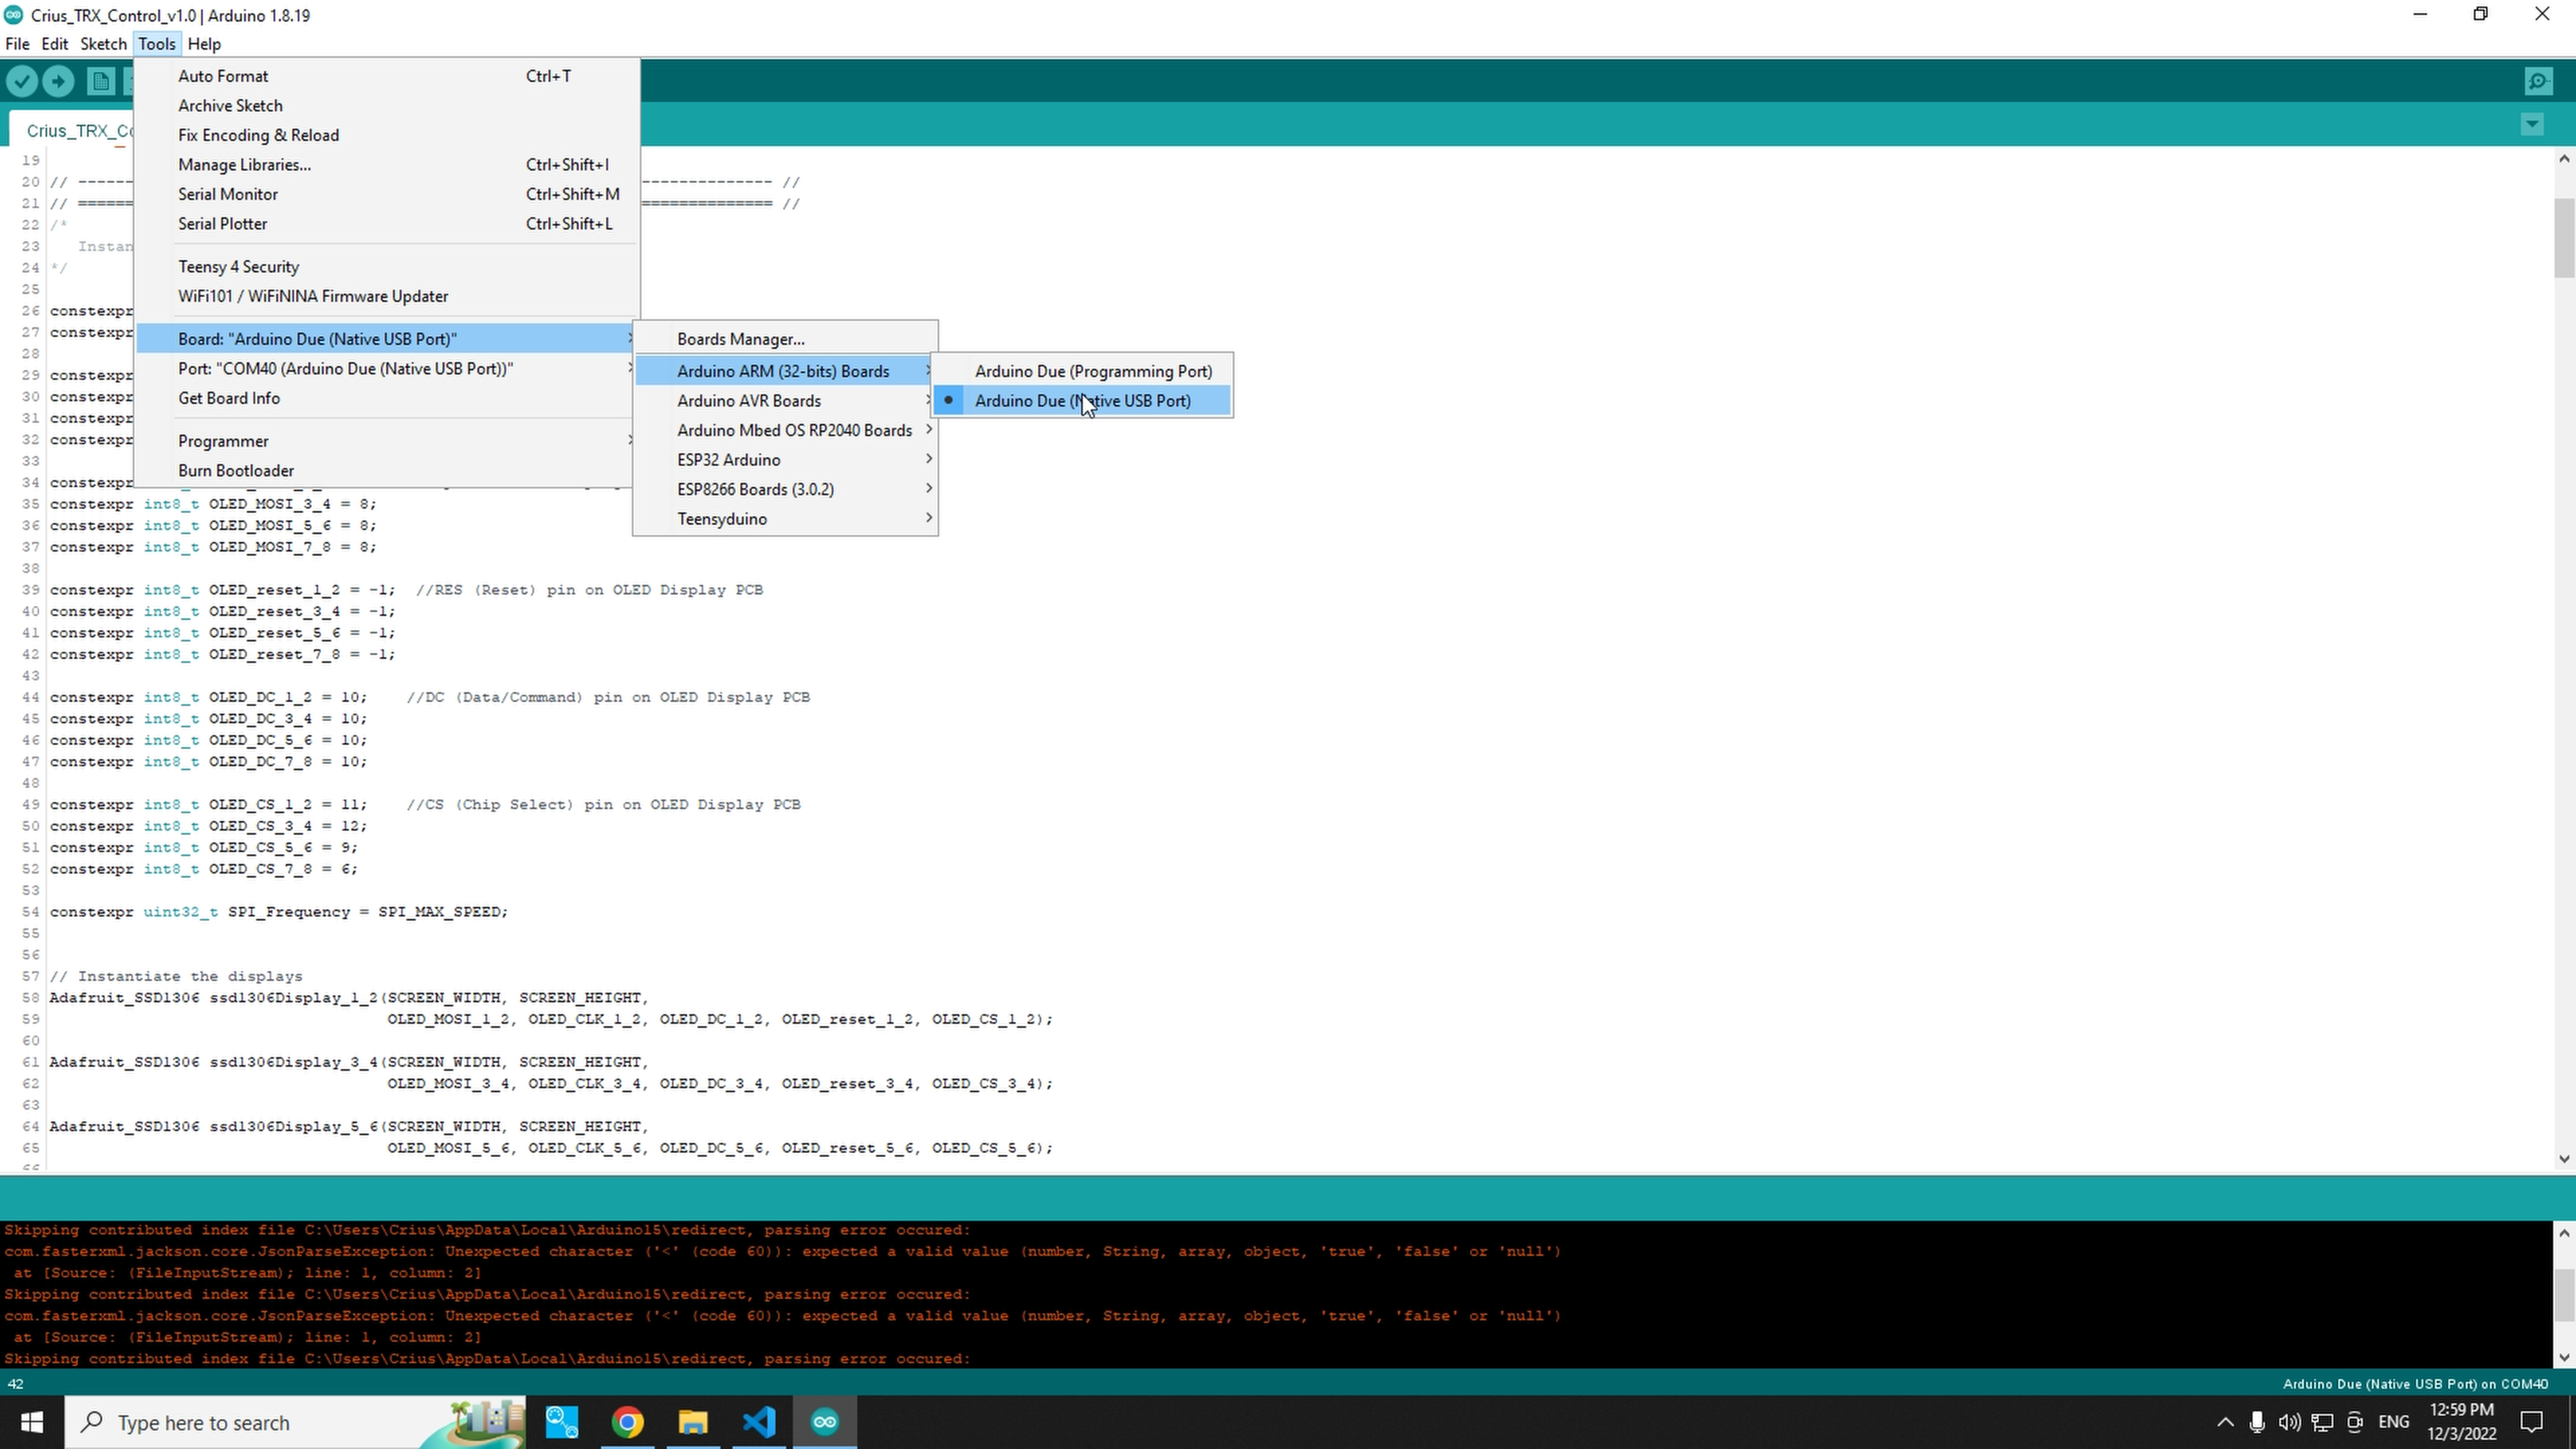Open Boards Manager
The width and height of the screenshot is (2576, 1449).
pos(740,338)
